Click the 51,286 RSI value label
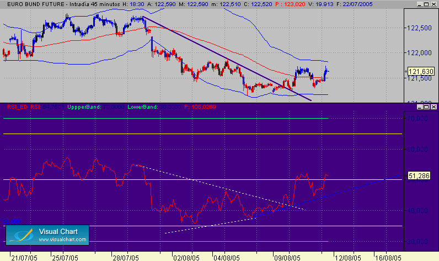This screenshot has width=439, height=261. pyautogui.click(x=419, y=175)
